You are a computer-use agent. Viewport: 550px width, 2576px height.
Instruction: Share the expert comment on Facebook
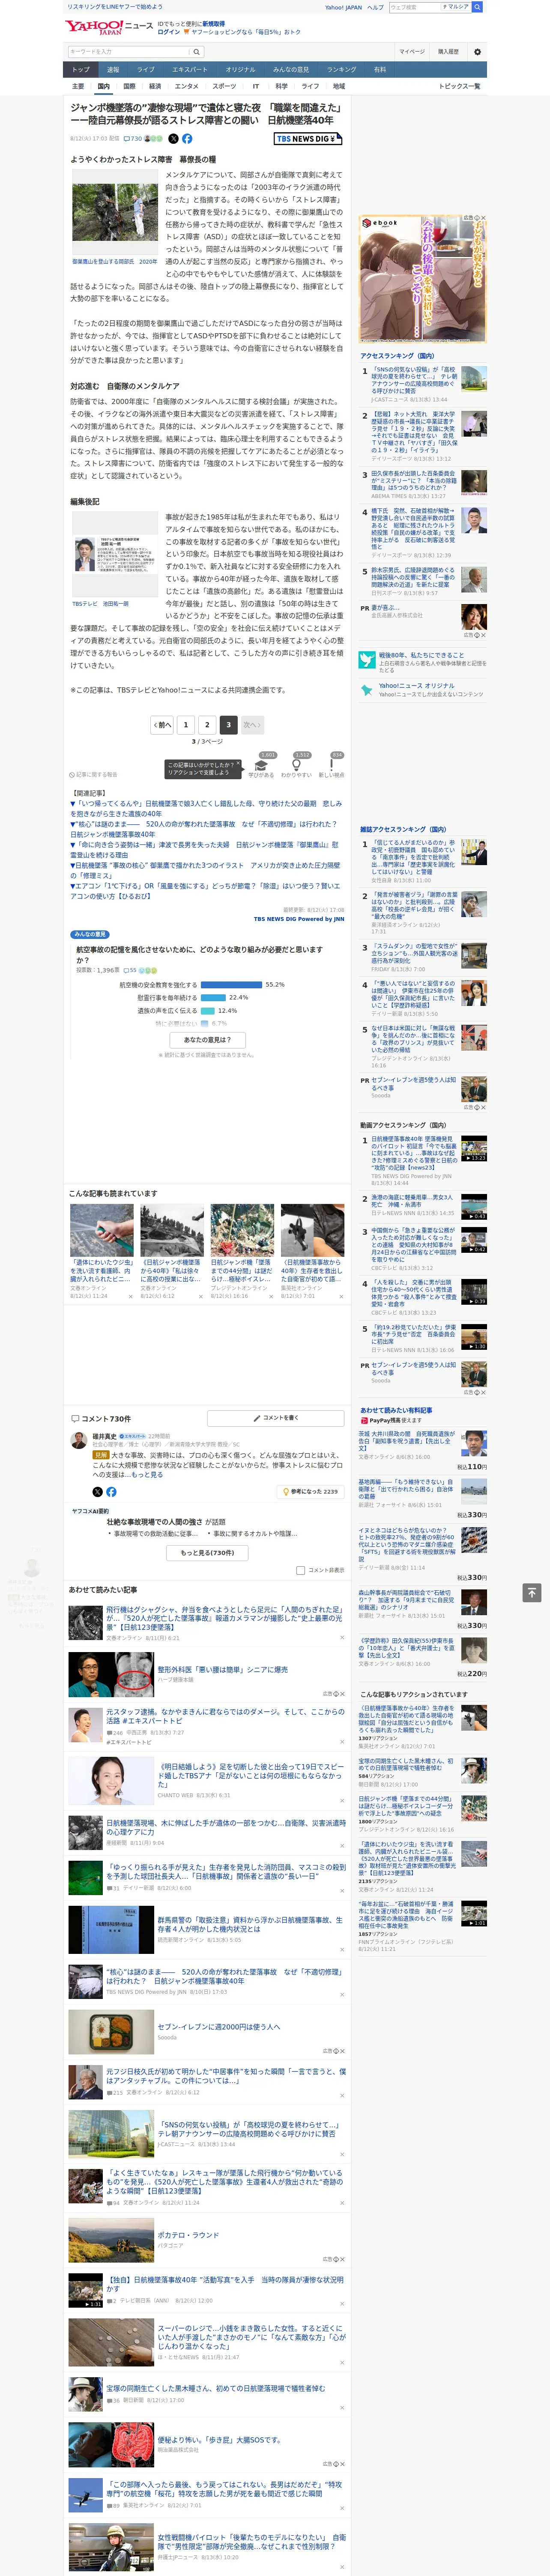111,1491
